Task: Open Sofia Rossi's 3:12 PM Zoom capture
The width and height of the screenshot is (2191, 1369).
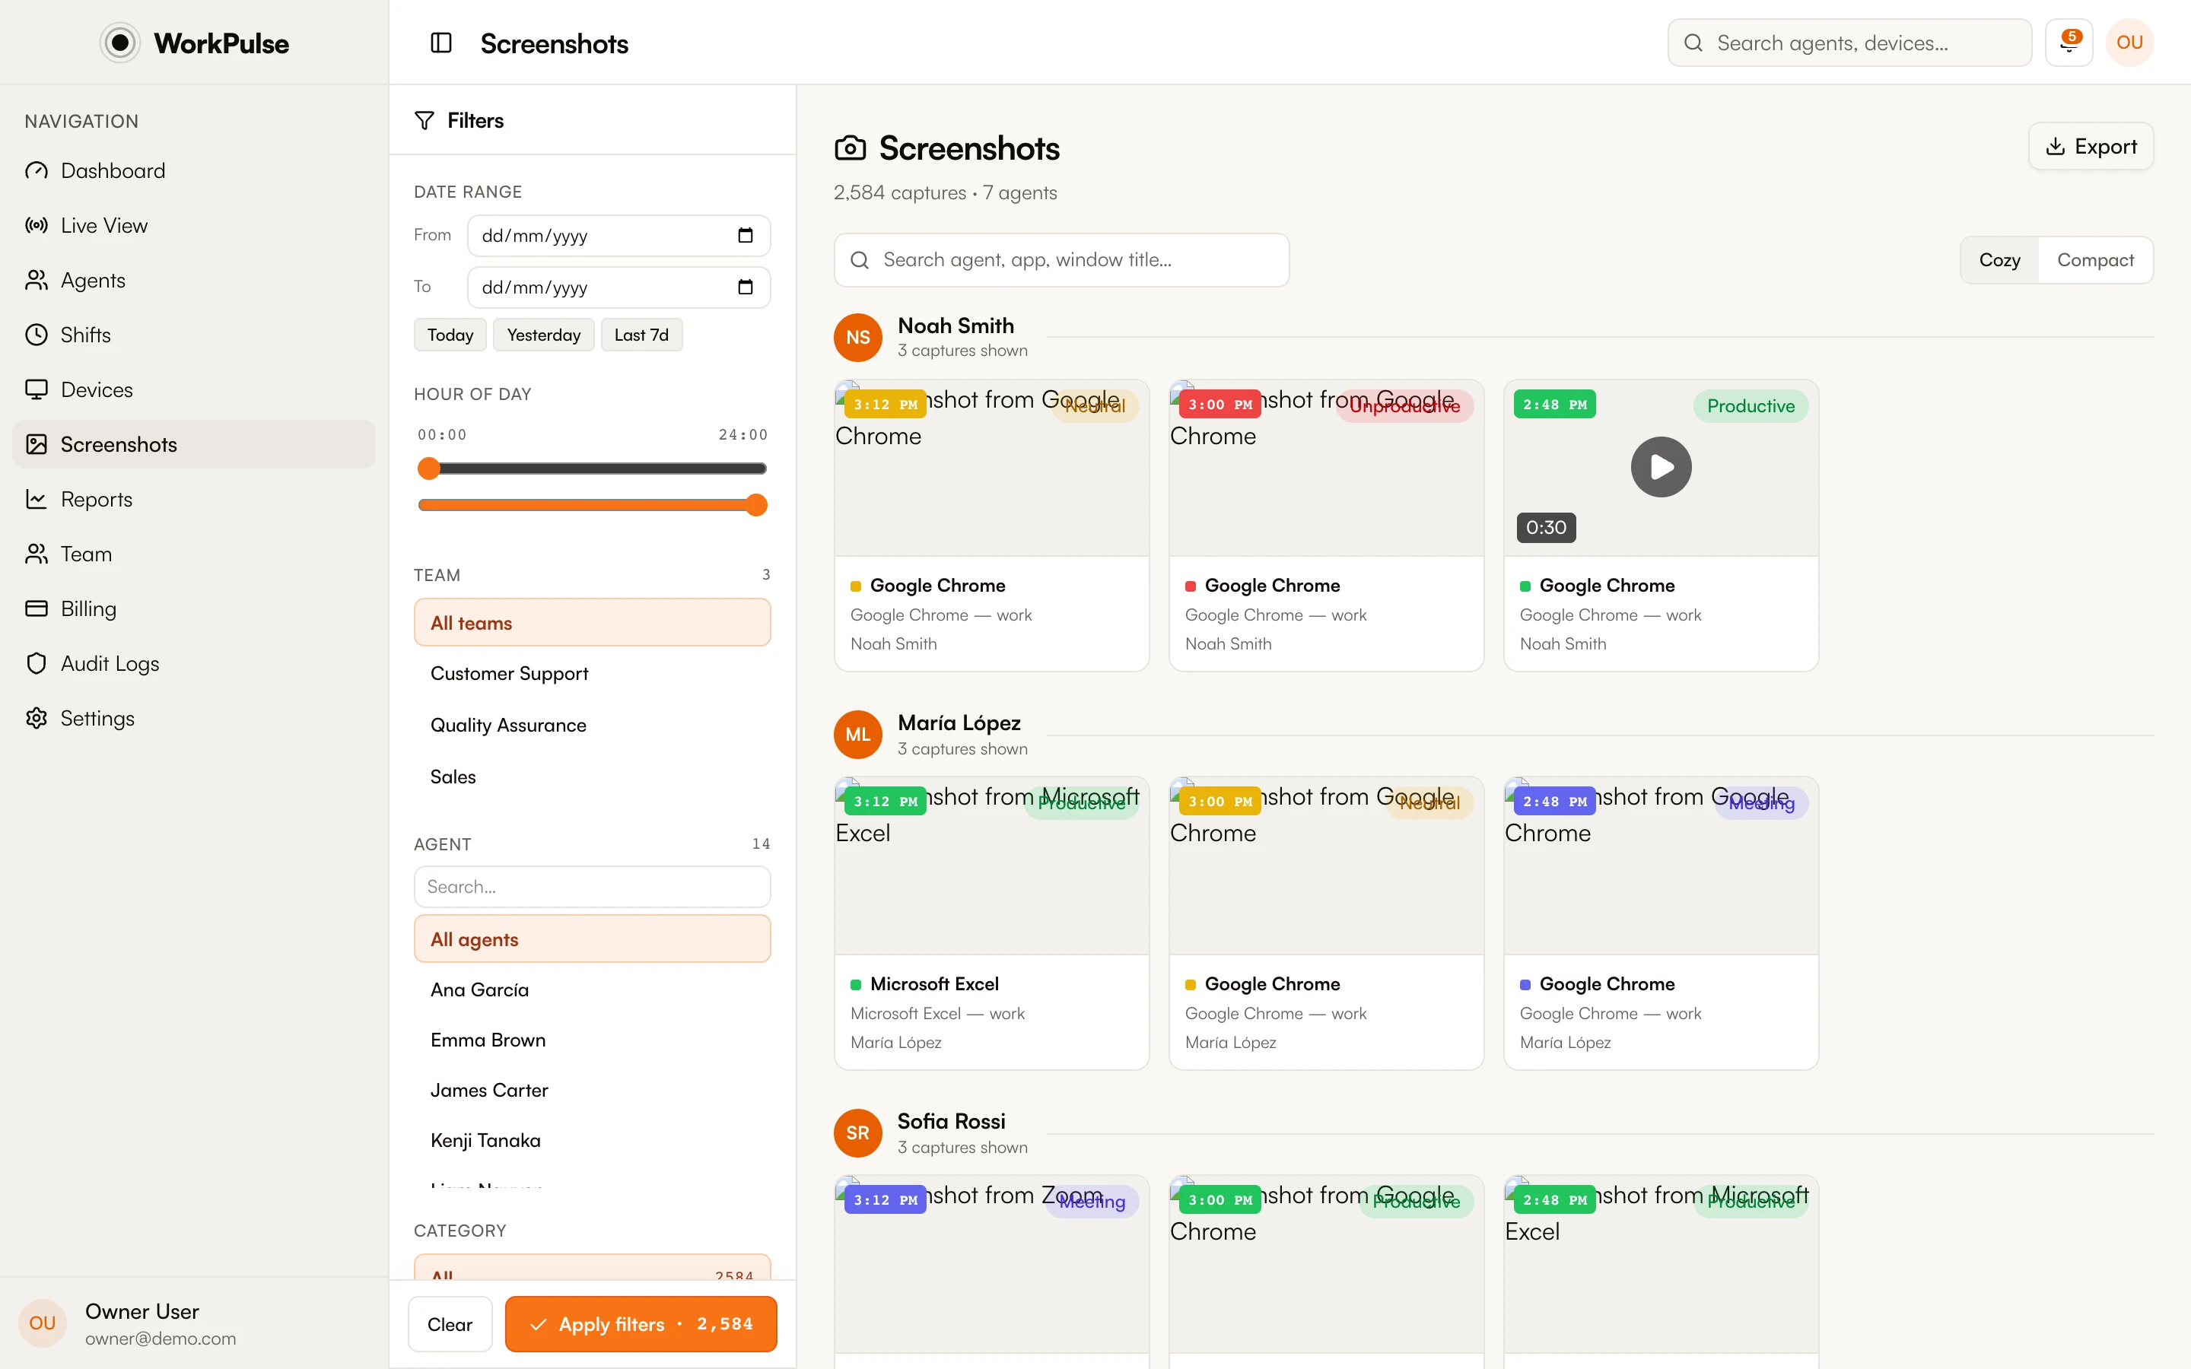Action: point(991,1272)
